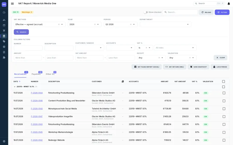
Task: Click the Reload button
Action: click(x=206, y=12)
